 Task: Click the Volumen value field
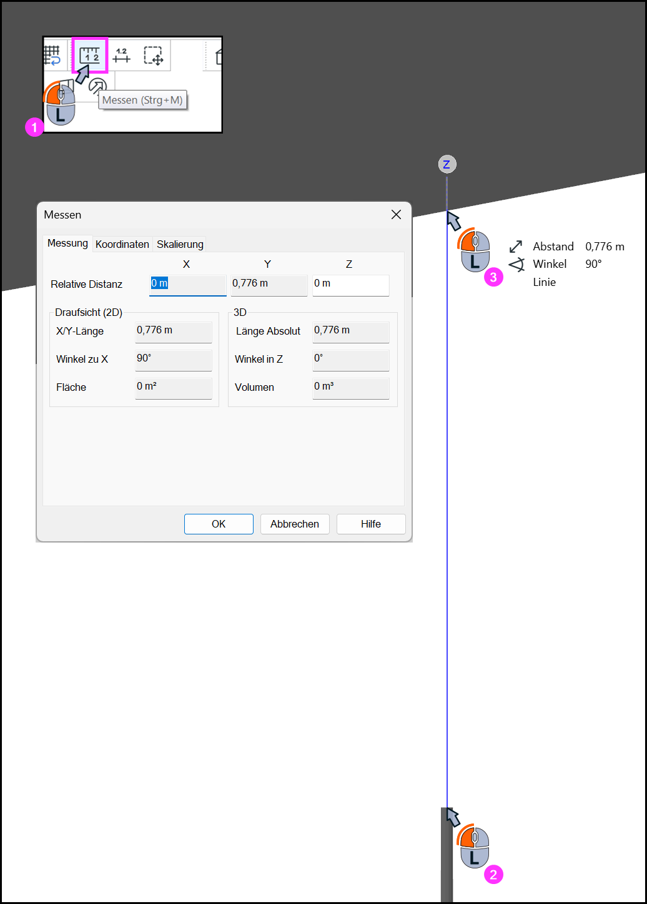[x=351, y=388]
